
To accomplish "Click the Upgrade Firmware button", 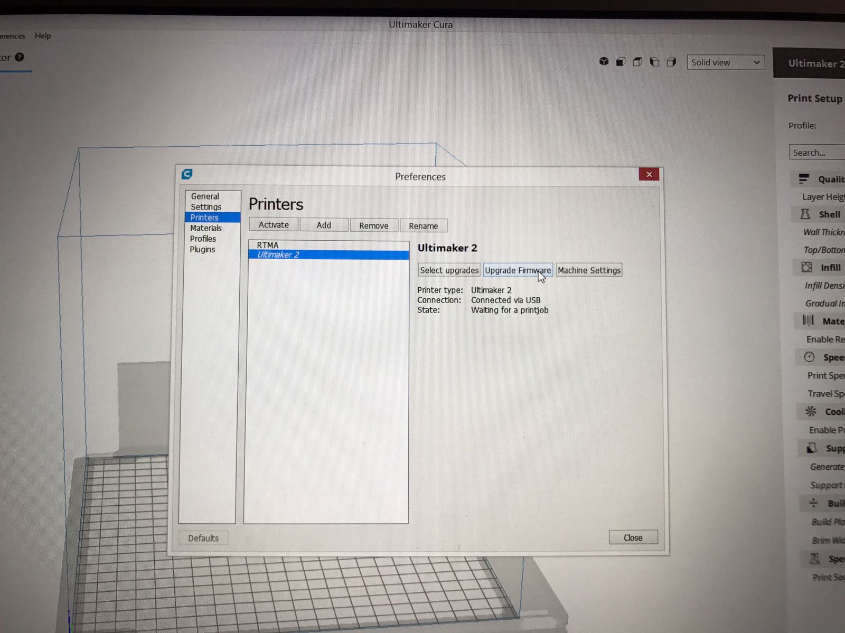I will point(518,270).
